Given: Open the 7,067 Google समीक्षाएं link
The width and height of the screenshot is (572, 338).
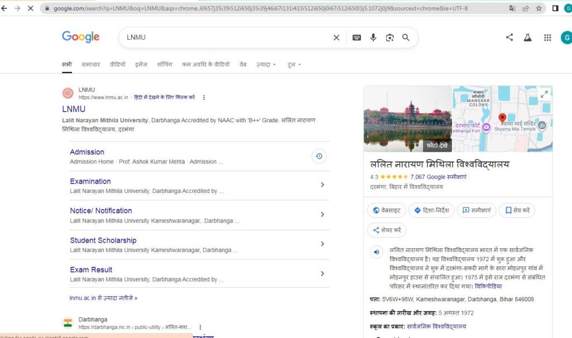Looking at the screenshot, I should tap(438, 177).
